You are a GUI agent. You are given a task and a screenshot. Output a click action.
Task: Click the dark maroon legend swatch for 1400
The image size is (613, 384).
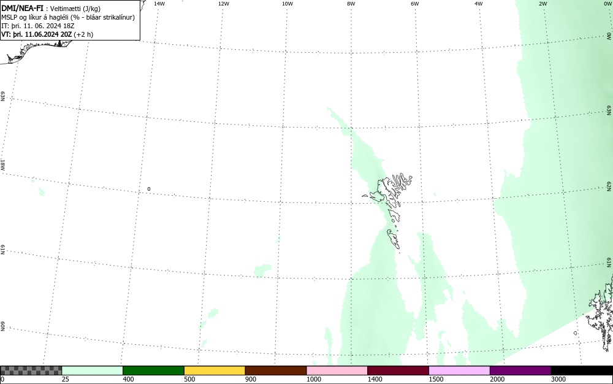(x=398, y=371)
